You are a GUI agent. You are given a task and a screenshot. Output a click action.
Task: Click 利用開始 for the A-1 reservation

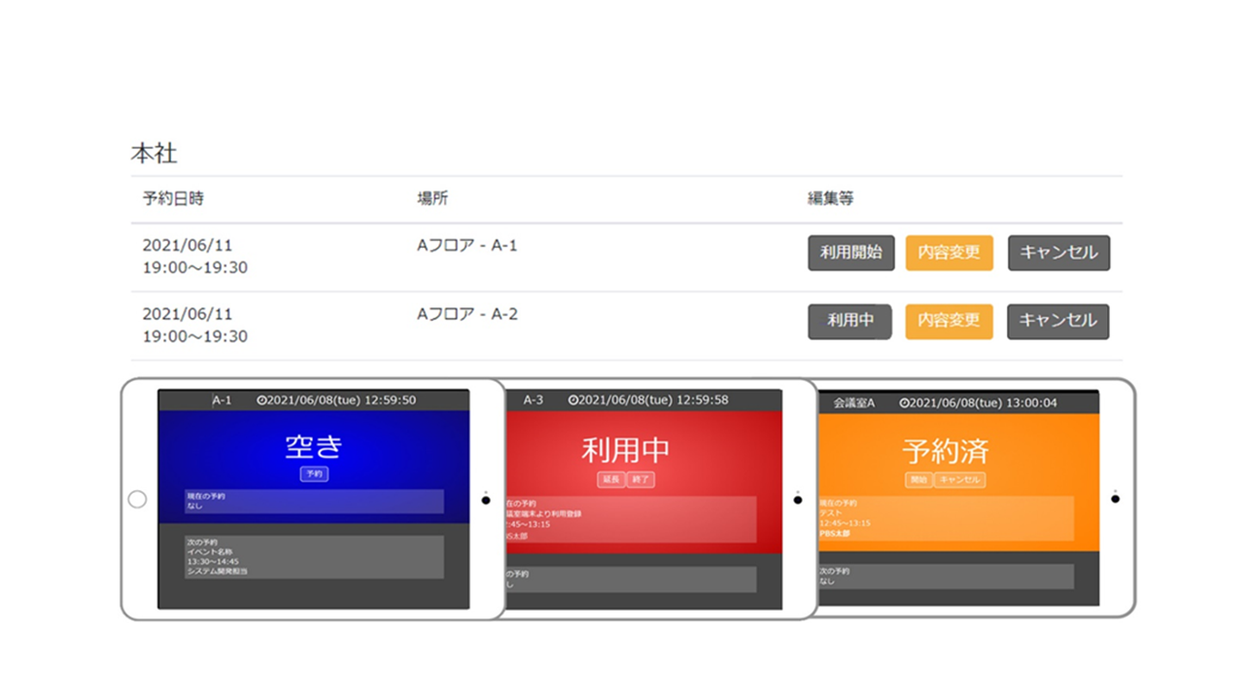(851, 253)
